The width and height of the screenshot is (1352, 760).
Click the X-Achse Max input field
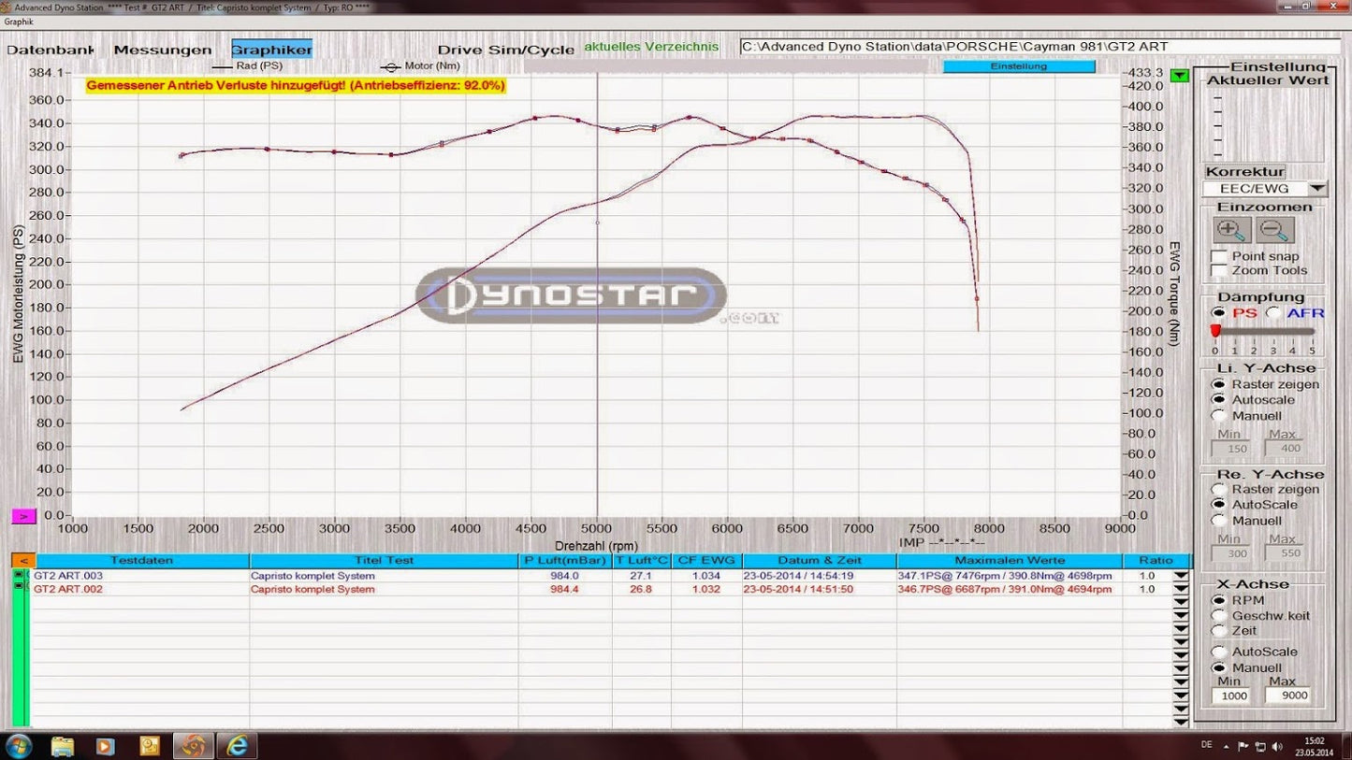pos(1287,696)
